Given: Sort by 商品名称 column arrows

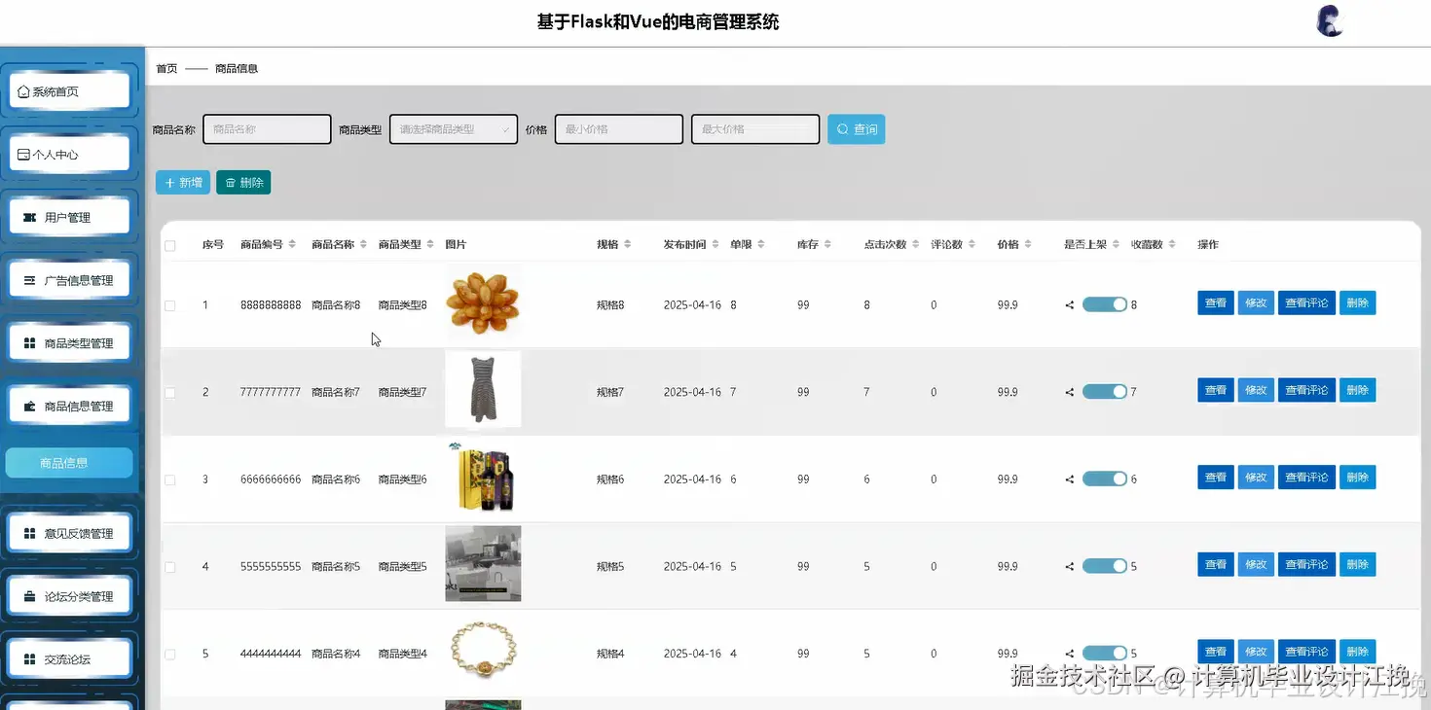Looking at the screenshot, I should coord(363,244).
